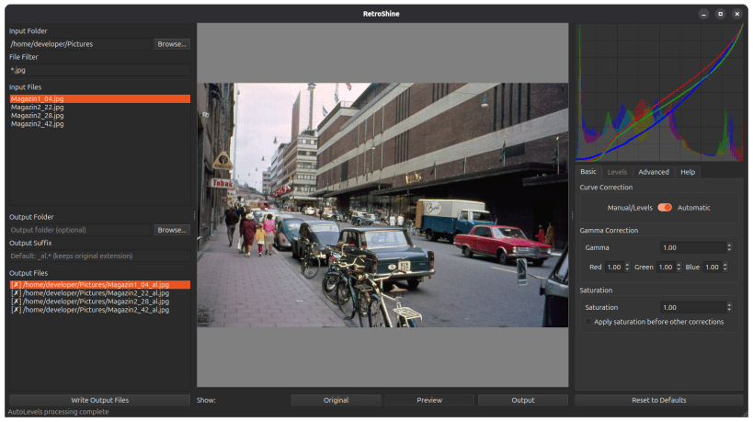Click the Red gamma stepper arrows
The image size is (753, 422).
tap(625, 268)
